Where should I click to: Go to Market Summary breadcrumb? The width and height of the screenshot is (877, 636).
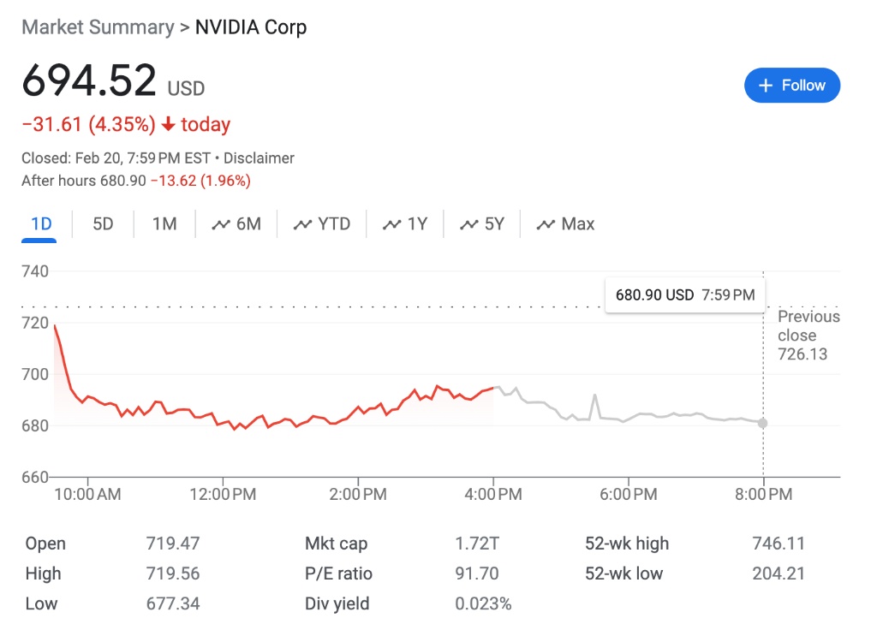pos(98,27)
